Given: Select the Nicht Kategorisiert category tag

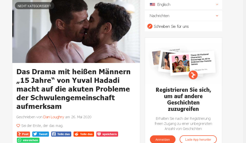Looking at the screenshot, I should 34,6.
